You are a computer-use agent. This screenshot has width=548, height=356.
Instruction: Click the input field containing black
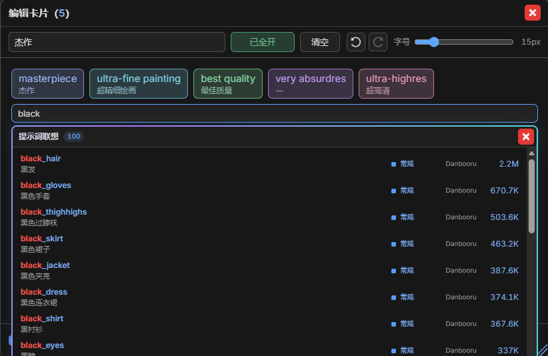275,113
